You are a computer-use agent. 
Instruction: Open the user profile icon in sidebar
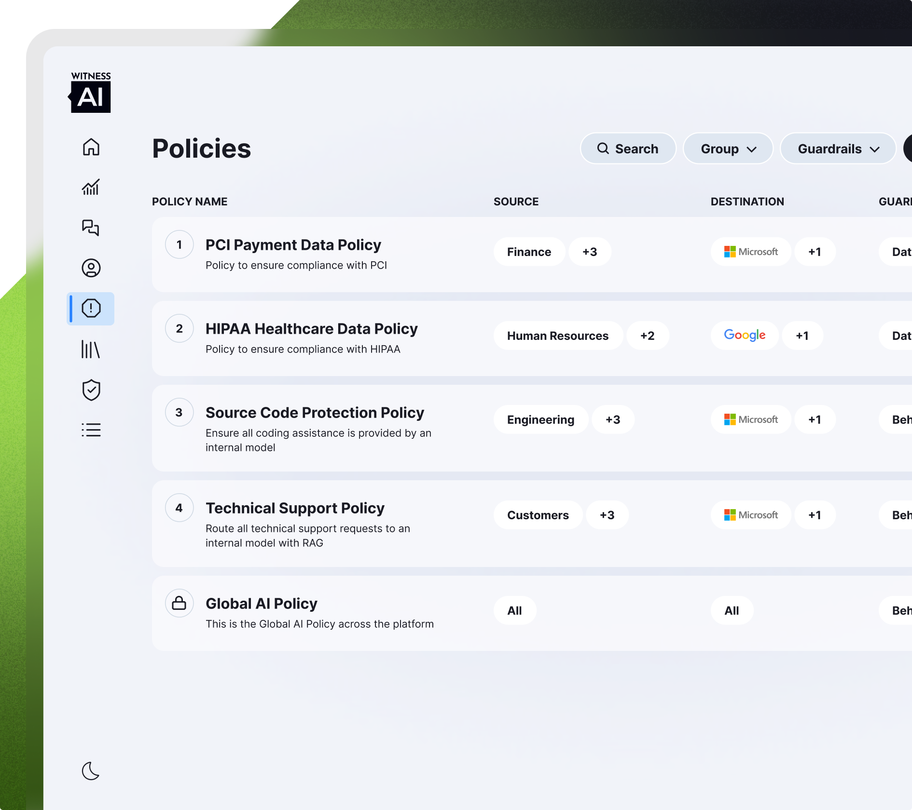[x=91, y=268]
